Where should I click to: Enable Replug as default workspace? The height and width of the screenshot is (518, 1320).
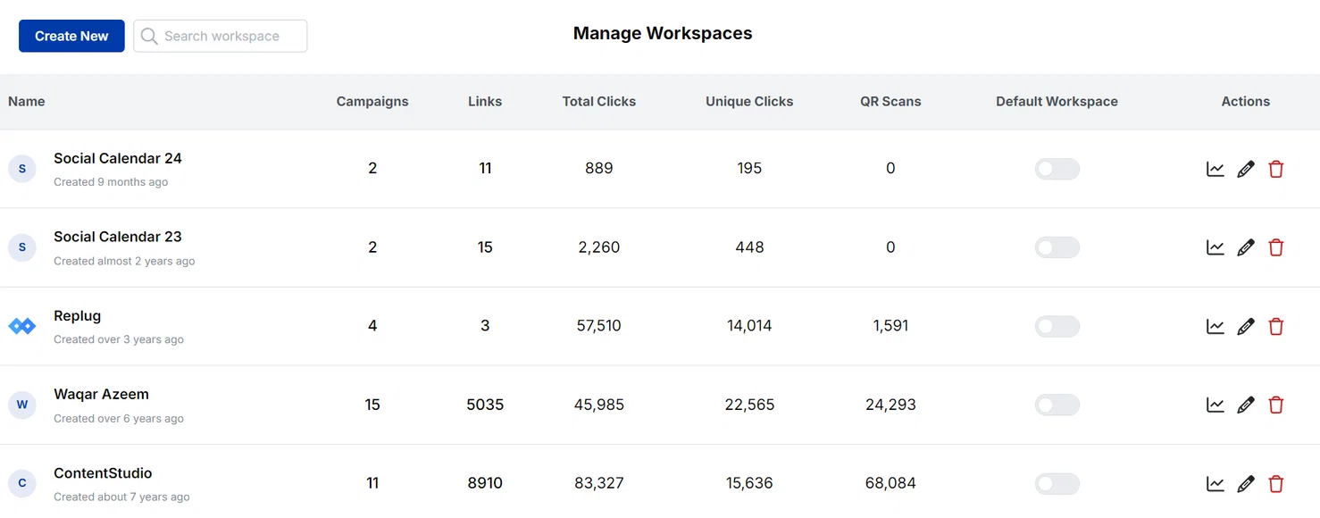coord(1057,326)
